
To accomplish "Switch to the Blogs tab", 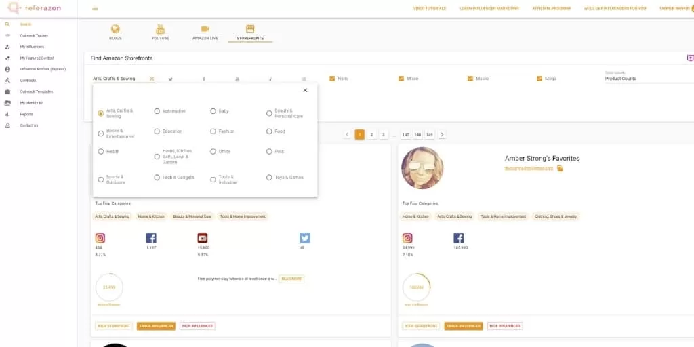I will point(115,33).
